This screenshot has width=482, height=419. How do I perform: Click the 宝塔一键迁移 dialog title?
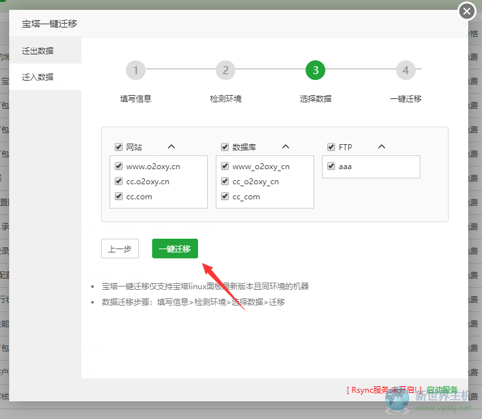tap(49, 24)
